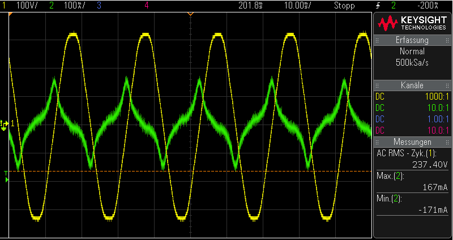Click the channel 1 ground reference marker
The height and width of the screenshot is (240, 453).
click(5, 123)
